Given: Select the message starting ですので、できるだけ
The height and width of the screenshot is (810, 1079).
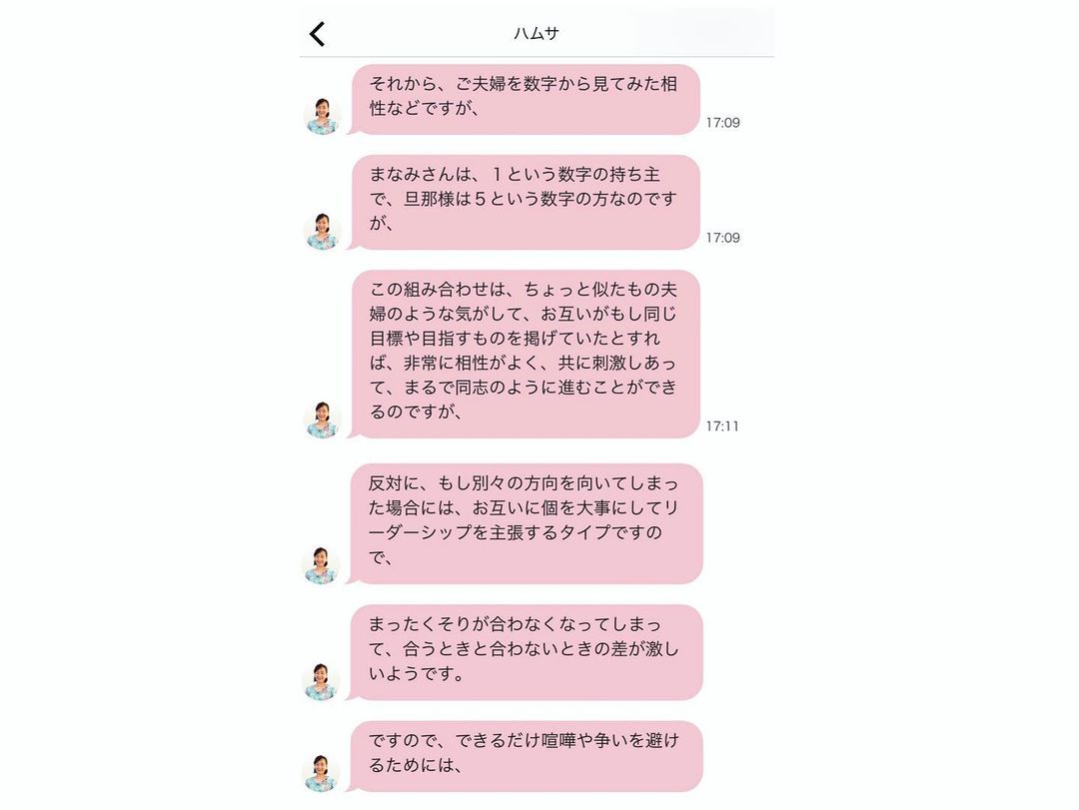Looking at the screenshot, I should (526, 756).
